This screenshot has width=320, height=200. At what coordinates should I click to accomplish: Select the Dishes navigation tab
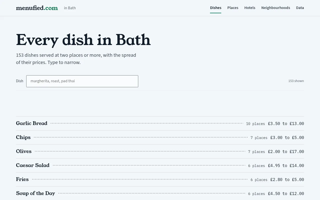215,8
